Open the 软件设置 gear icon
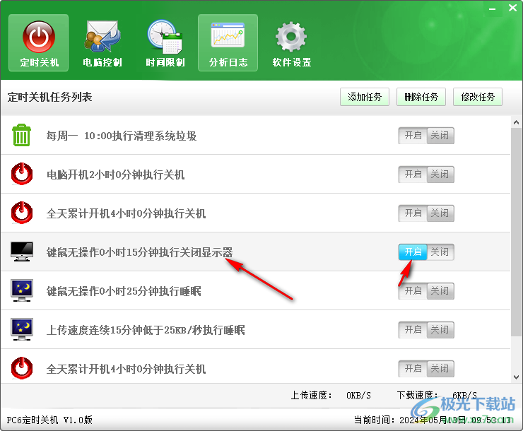523x431 pixels. coord(291,43)
